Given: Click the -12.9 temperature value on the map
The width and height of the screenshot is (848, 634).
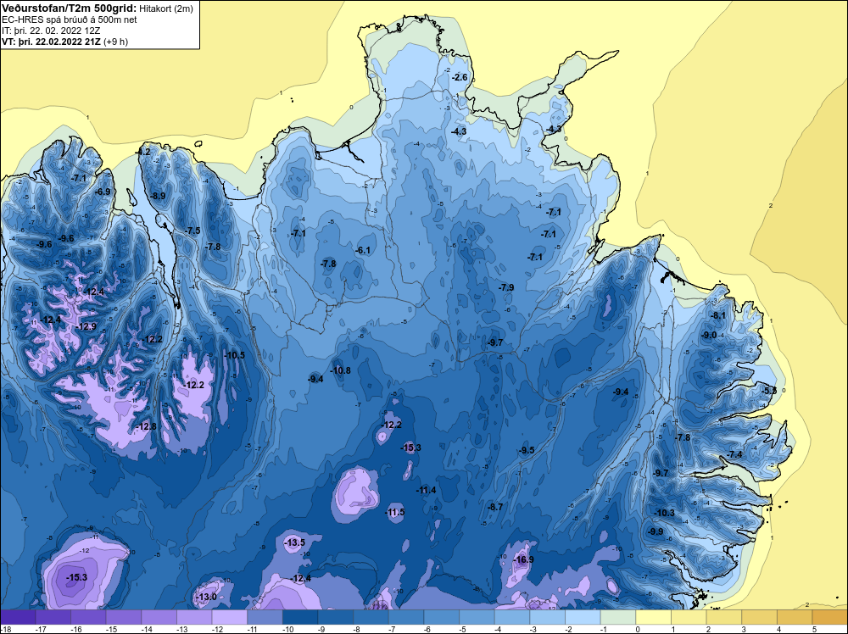Looking at the screenshot, I should 86,326.
